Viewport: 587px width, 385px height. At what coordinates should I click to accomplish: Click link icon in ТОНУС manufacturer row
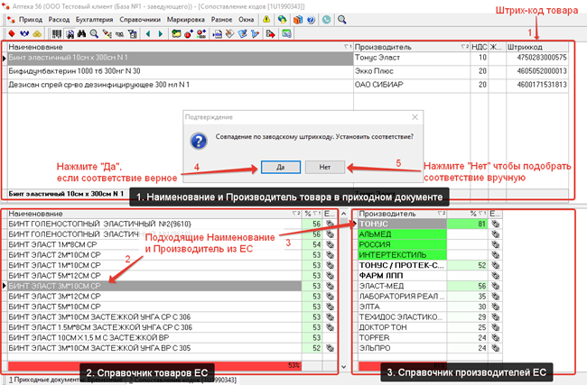point(495,224)
